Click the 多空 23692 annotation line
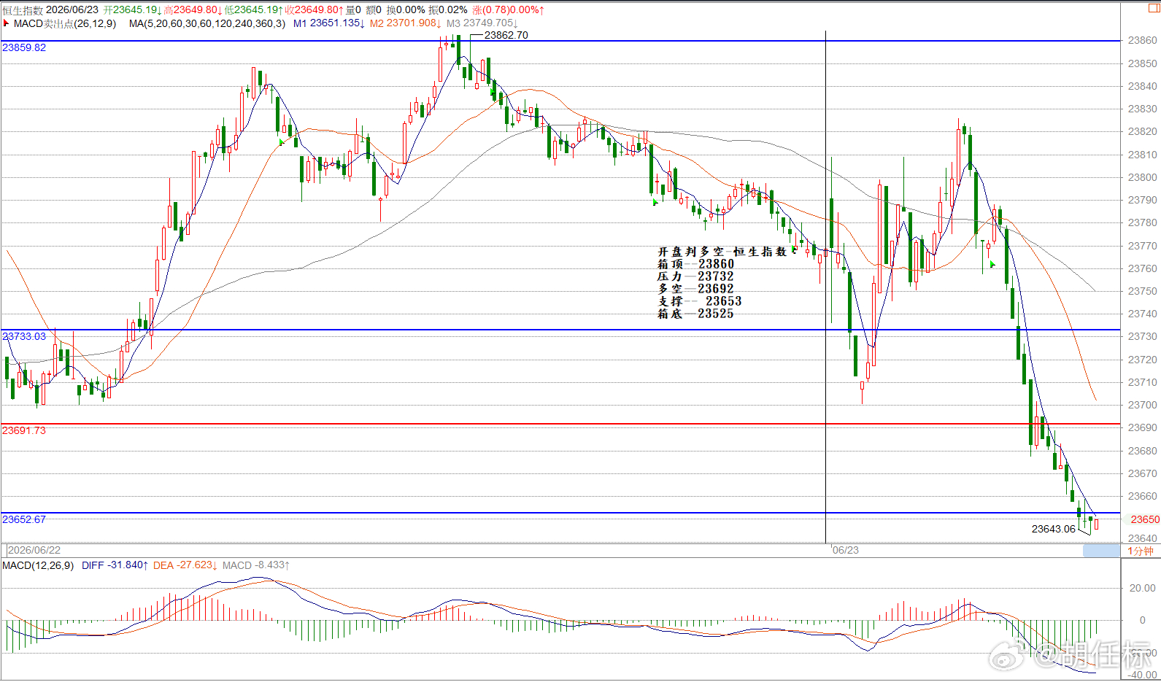Viewport: 1161px width, 682px height. [x=695, y=289]
